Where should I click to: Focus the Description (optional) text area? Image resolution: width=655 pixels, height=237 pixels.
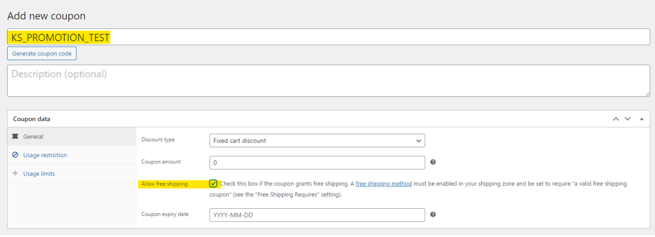click(327, 80)
